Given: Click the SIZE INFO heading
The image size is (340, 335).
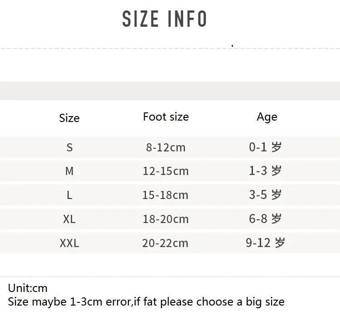Looking at the screenshot, I should [165, 19].
